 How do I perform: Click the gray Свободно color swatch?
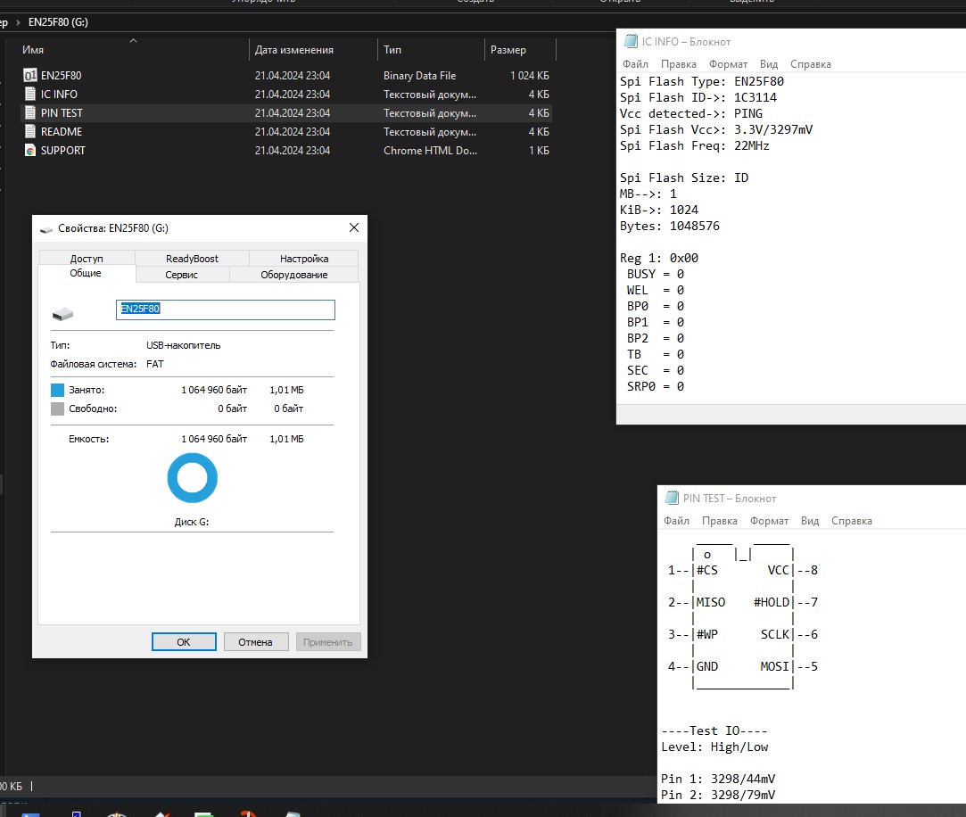point(57,408)
